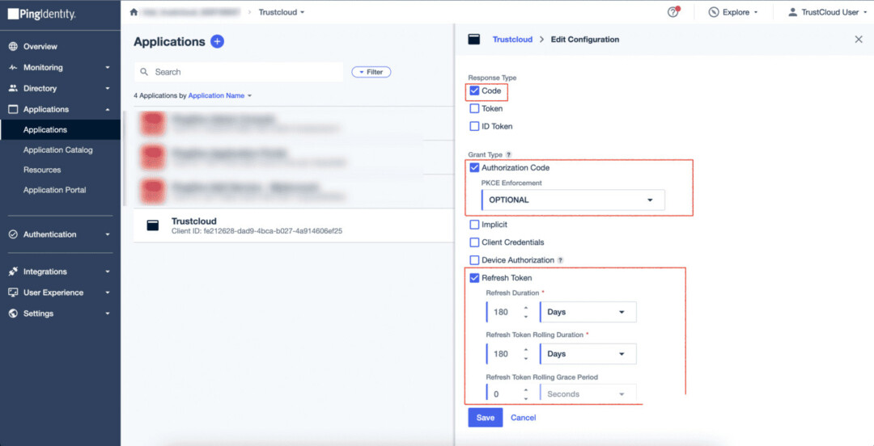Image resolution: width=874 pixels, height=446 pixels.
Task: Enable the Implicit grant type checkbox
Action: [474, 225]
